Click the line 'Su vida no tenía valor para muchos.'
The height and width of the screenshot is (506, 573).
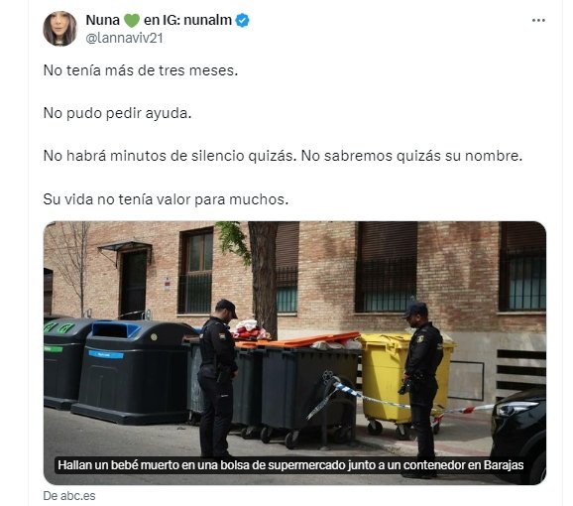tap(166, 199)
